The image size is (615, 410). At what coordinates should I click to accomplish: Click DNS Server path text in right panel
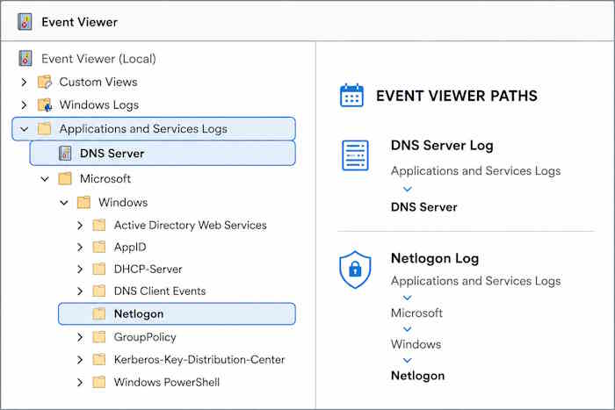click(424, 206)
